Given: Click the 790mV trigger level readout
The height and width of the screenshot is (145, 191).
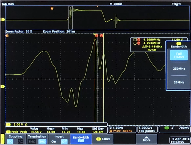Looking at the screenshot, I should tap(184, 128).
